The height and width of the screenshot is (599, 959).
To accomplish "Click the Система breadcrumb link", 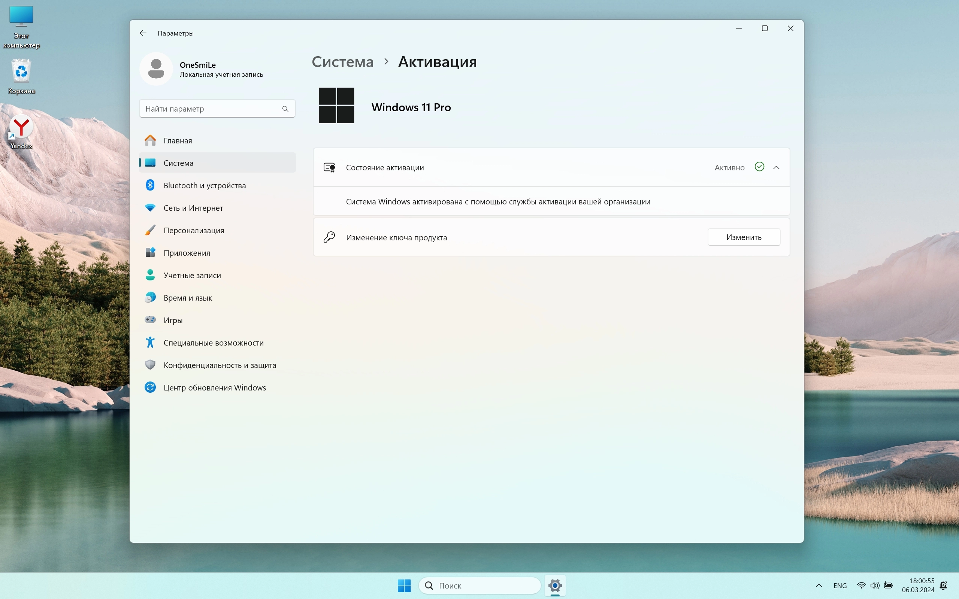I will tap(342, 62).
